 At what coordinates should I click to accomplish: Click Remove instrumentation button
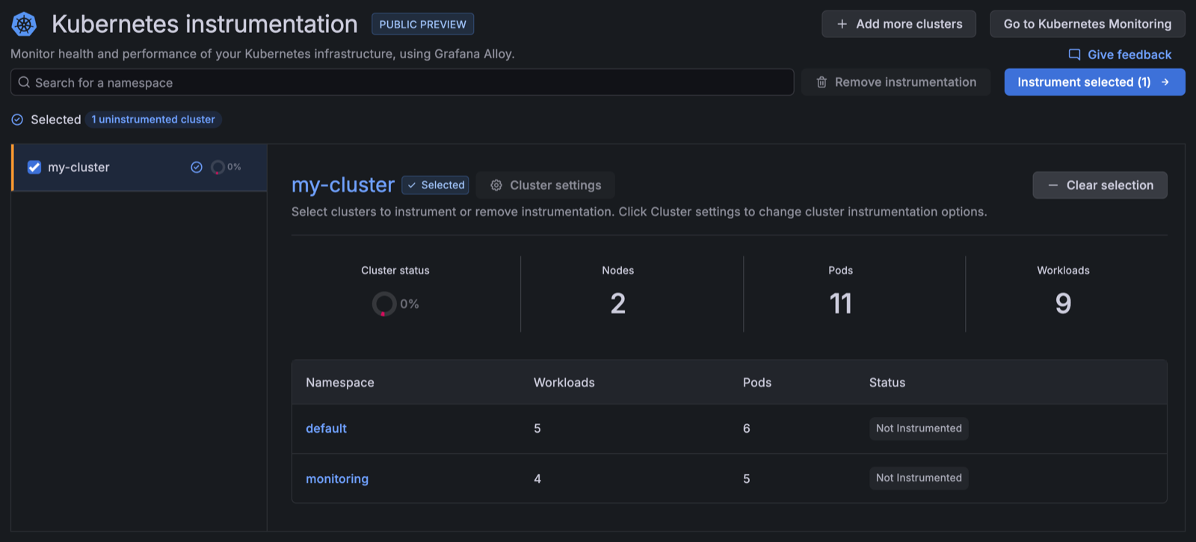point(896,82)
